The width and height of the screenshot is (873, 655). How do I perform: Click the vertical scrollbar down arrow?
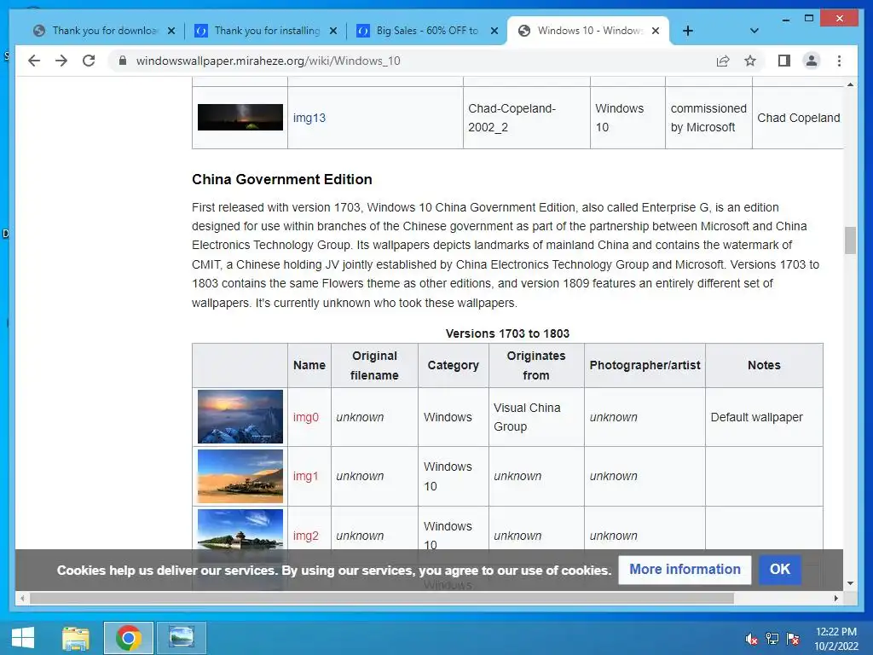(x=850, y=583)
